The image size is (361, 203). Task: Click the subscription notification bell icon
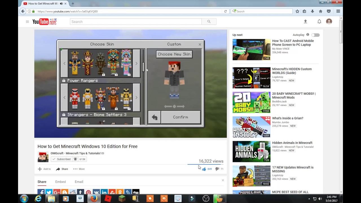click(x=75, y=159)
